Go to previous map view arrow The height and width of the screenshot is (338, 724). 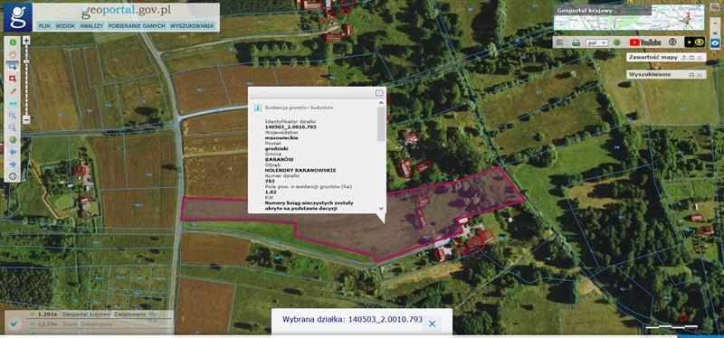[13, 152]
